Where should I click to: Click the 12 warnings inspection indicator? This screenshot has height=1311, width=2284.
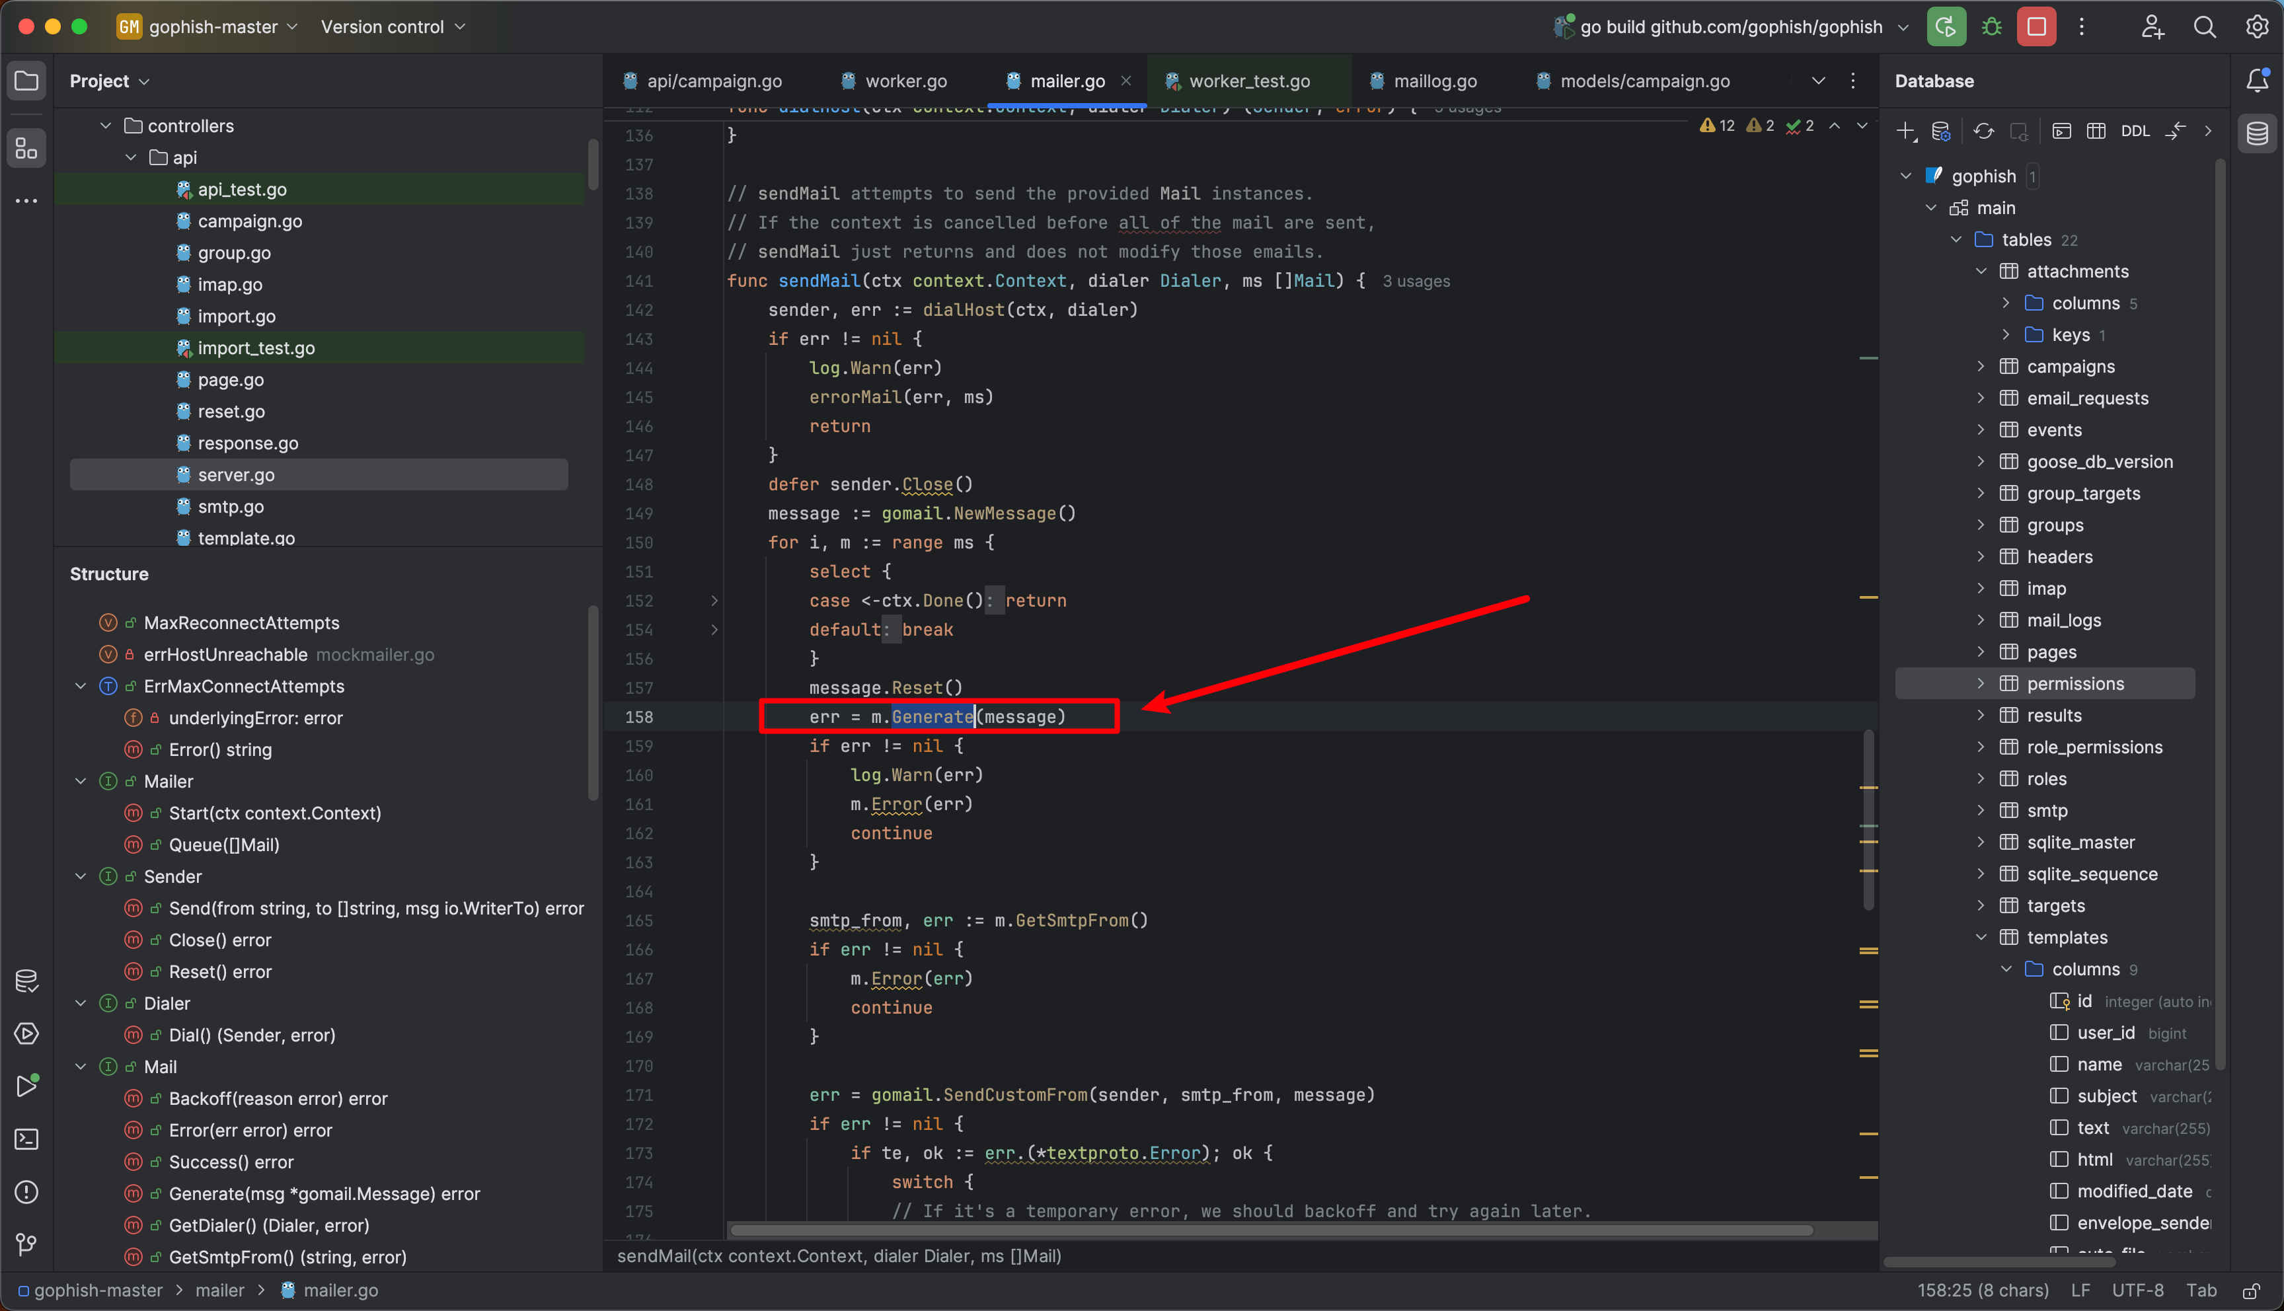(1717, 126)
